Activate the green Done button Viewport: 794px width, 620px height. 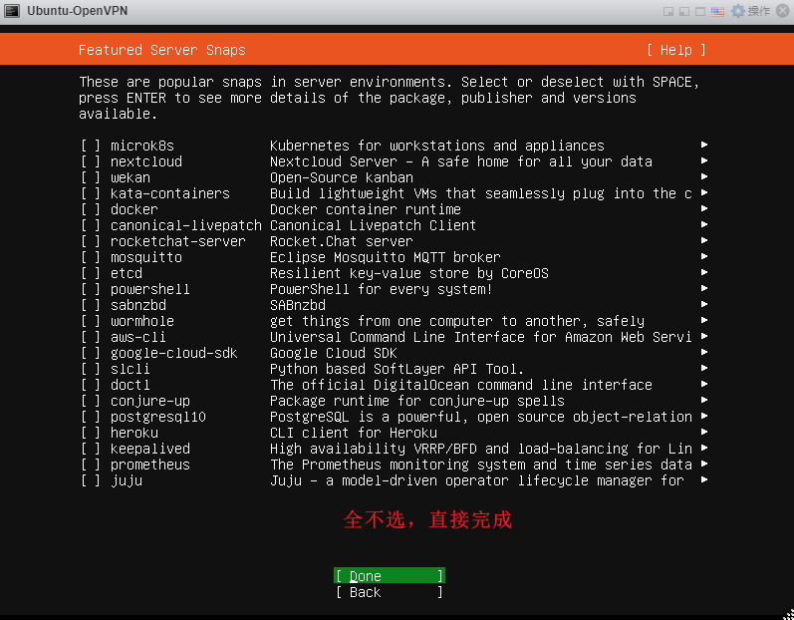[x=390, y=576]
